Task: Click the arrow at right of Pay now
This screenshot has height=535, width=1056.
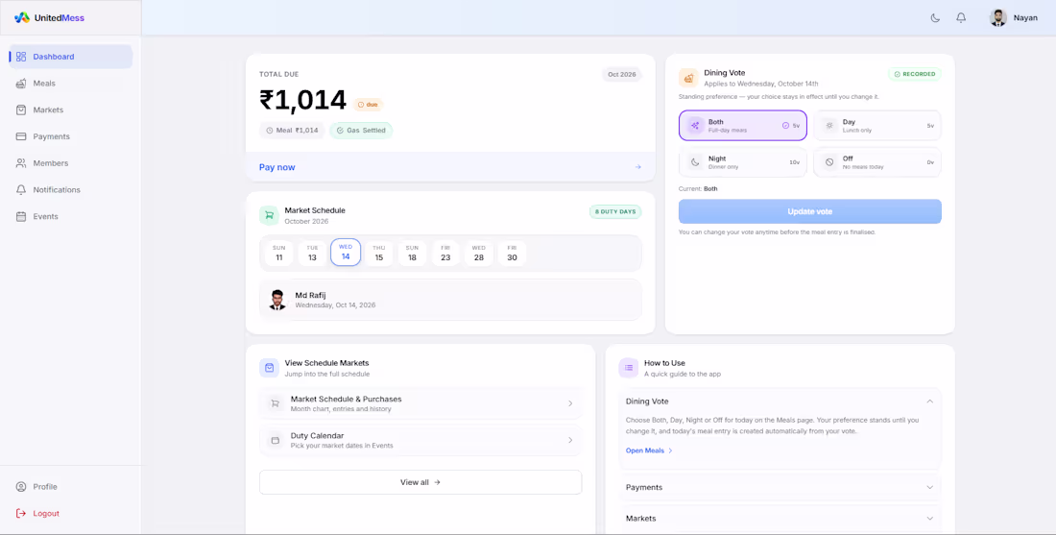Action: tap(637, 167)
